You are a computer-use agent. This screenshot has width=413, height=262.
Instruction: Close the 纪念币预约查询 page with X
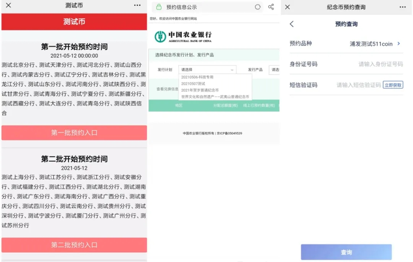[288, 7]
